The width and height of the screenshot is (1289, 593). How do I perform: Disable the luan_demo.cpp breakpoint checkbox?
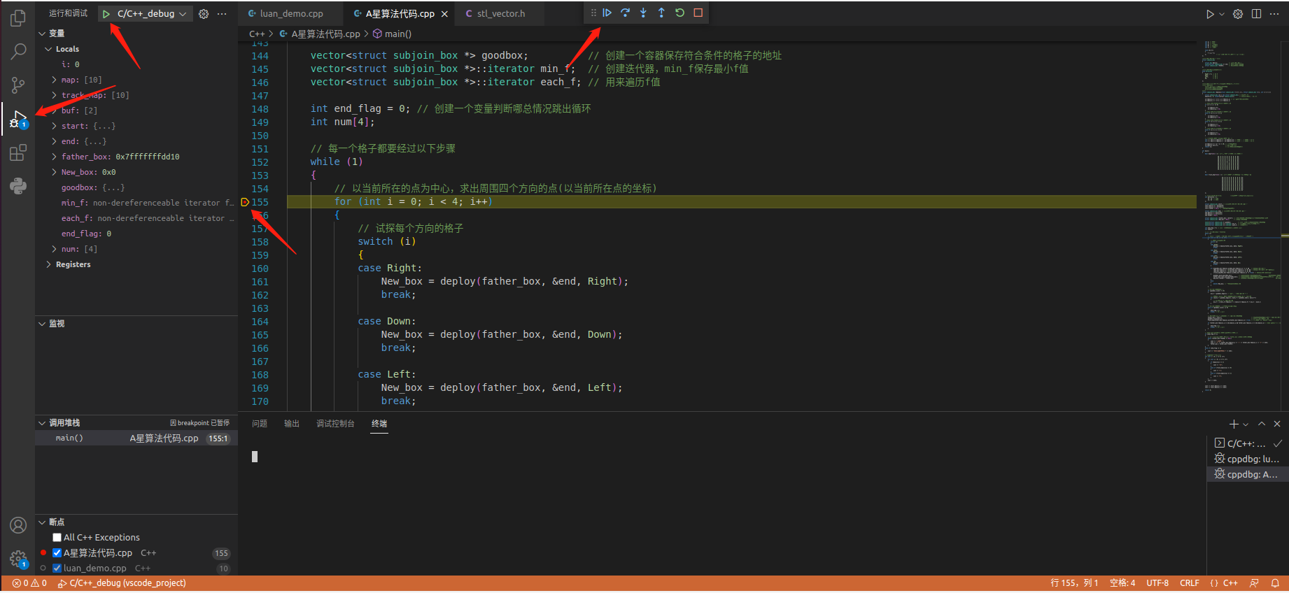(x=57, y=569)
